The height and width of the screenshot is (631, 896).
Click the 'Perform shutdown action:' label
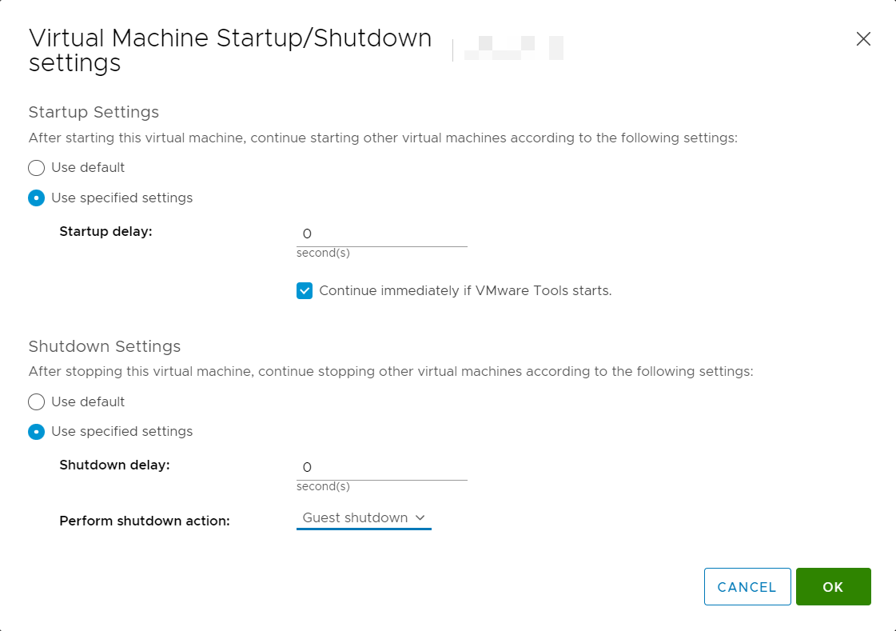(x=145, y=521)
